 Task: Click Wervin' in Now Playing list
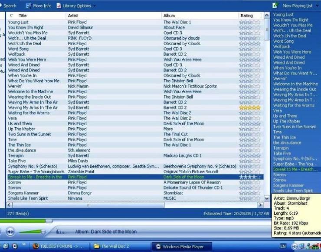coord(280,78)
